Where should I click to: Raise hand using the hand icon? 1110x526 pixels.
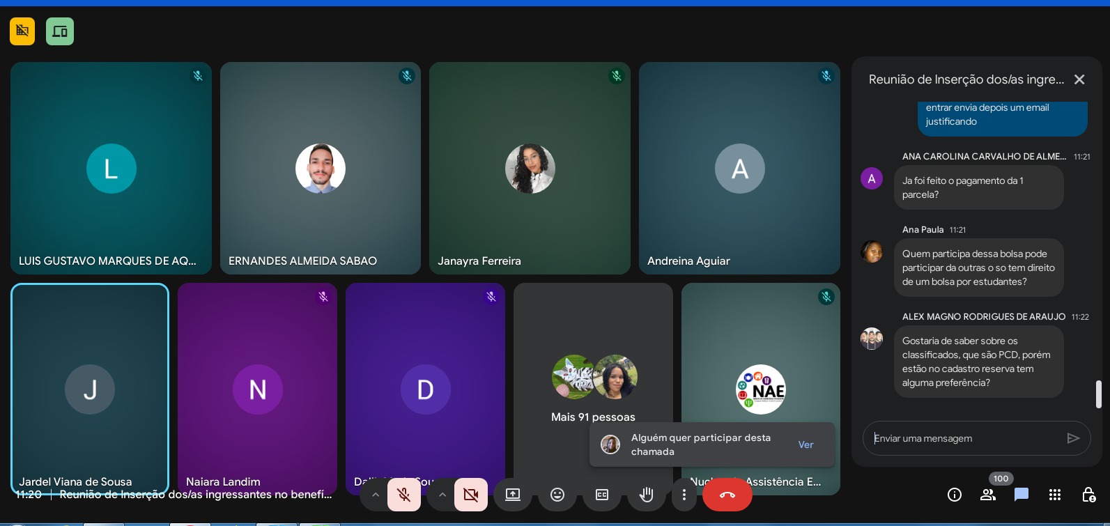[647, 495]
